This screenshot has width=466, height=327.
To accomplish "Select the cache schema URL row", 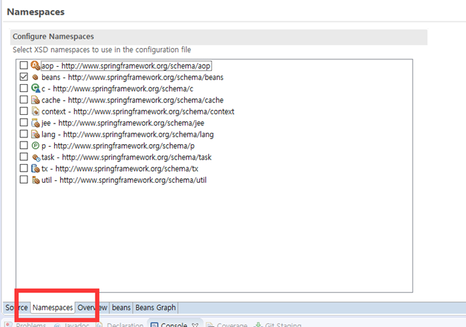I will pos(132,100).
